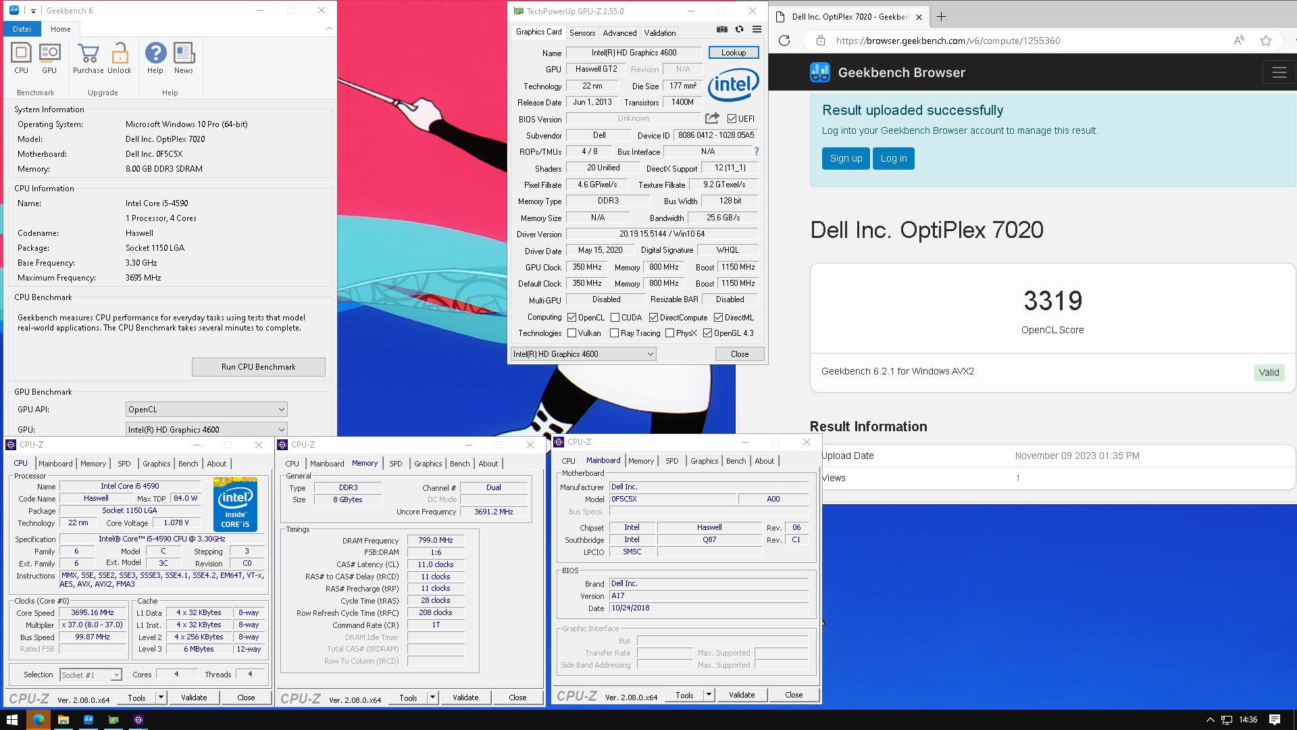Open a new browser tab with the plus icon
The height and width of the screenshot is (730, 1297).
[x=941, y=17]
